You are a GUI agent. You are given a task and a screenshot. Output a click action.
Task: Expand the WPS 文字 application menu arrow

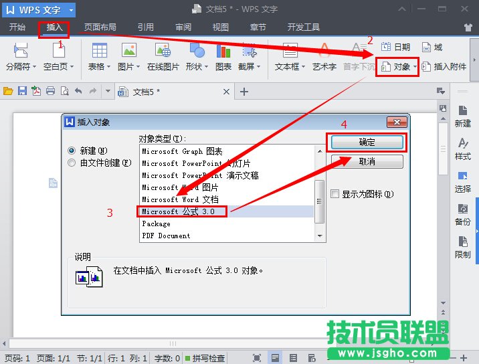pyautogui.click(x=71, y=11)
